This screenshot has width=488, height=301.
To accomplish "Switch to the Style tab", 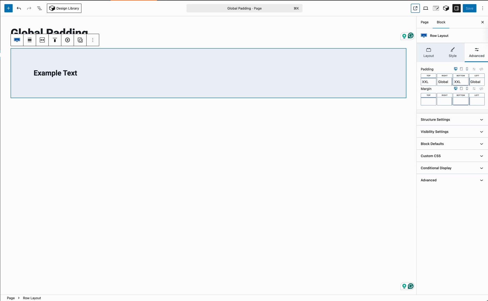I will [452, 52].
